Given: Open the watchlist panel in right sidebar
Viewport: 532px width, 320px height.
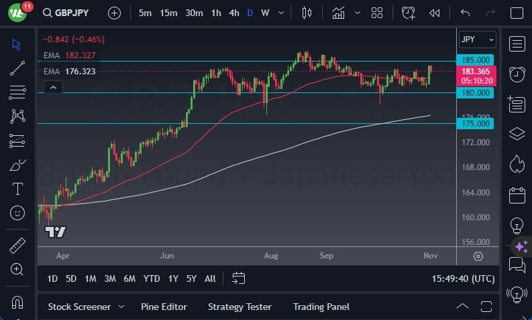Looking at the screenshot, I should point(517,44).
